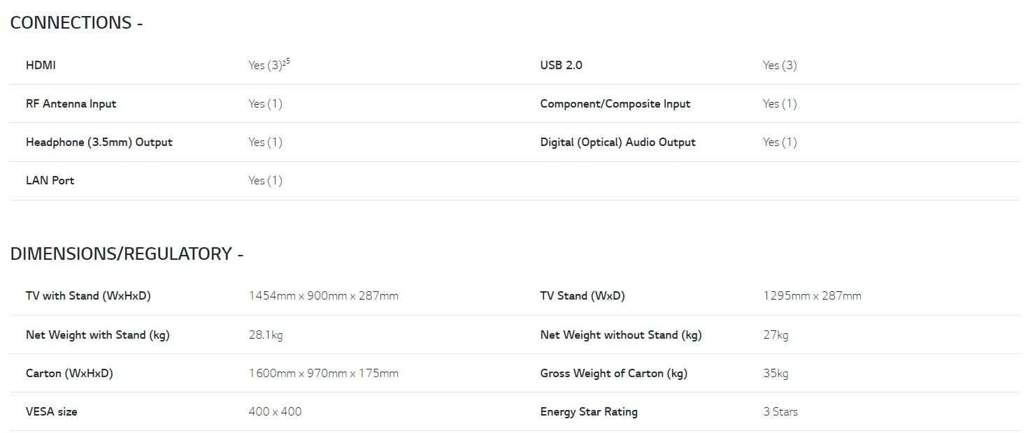Click the TV with Stand (WxHxD) label
The image size is (1028, 433).
(x=88, y=295)
